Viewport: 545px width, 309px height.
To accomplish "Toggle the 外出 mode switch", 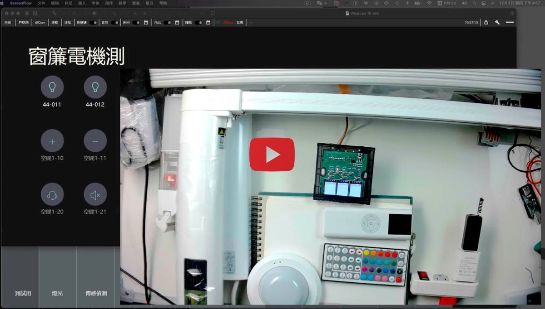I will (168, 22).
